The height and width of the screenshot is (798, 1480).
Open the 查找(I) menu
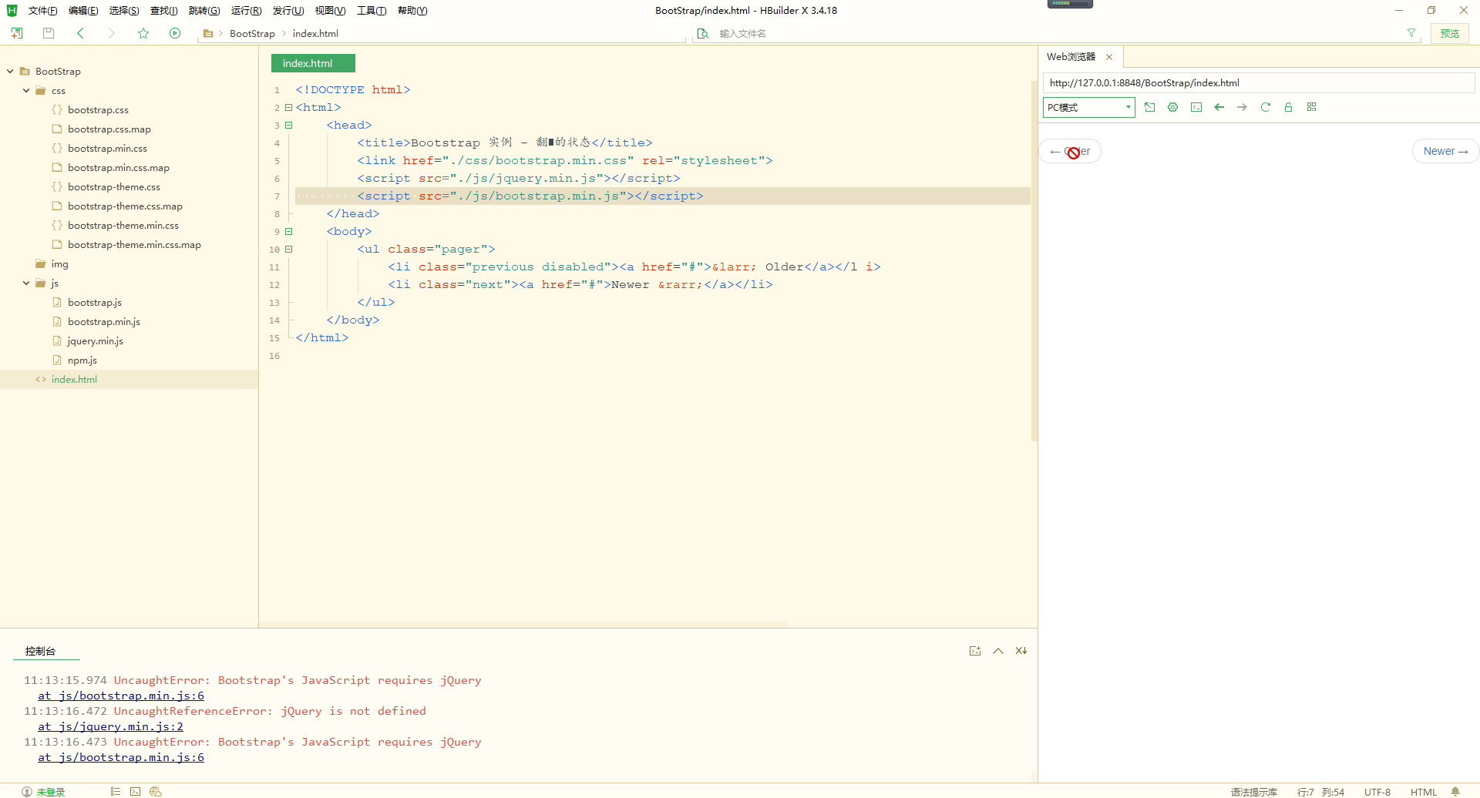click(163, 11)
